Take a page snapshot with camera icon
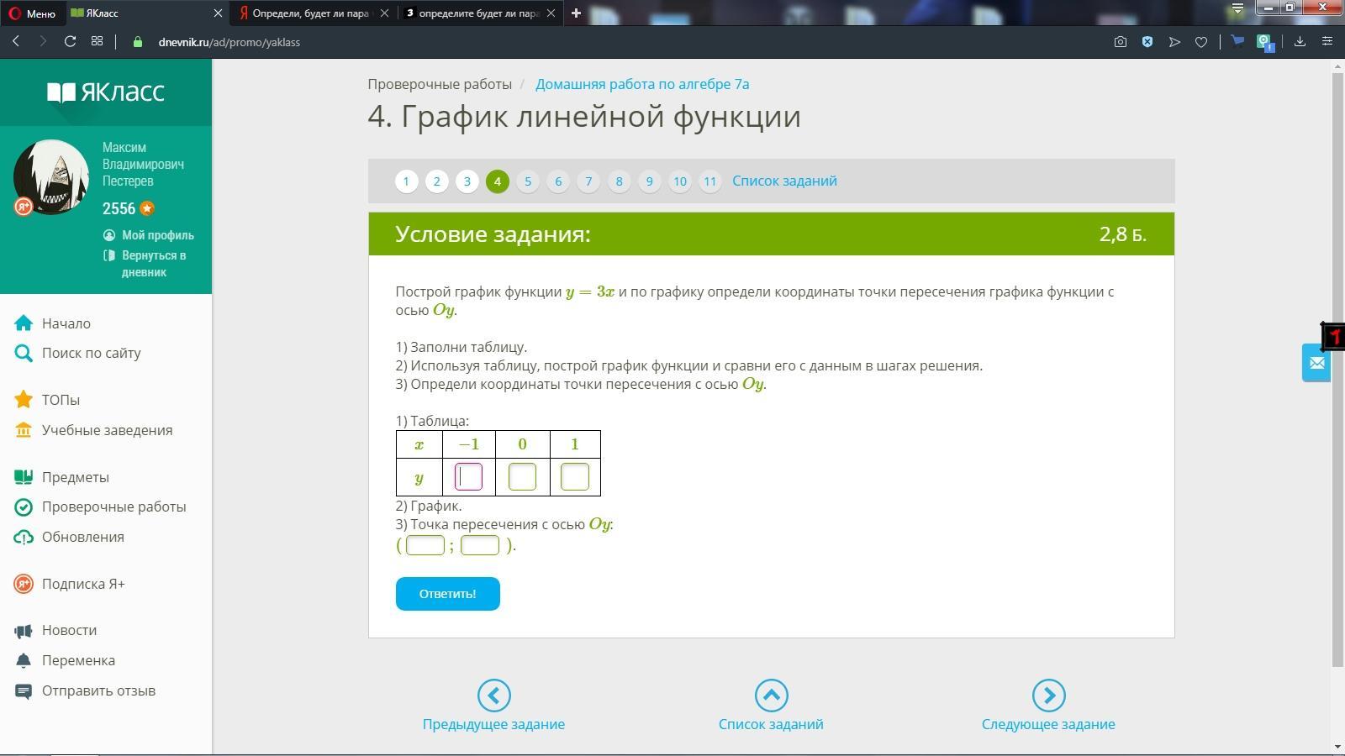This screenshot has width=1345, height=756. [1121, 41]
